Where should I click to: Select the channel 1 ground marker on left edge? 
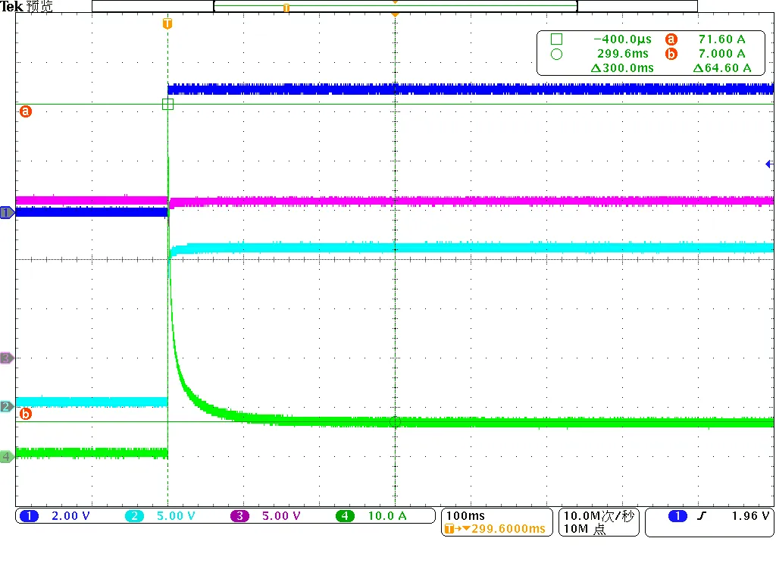click(7, 213)
